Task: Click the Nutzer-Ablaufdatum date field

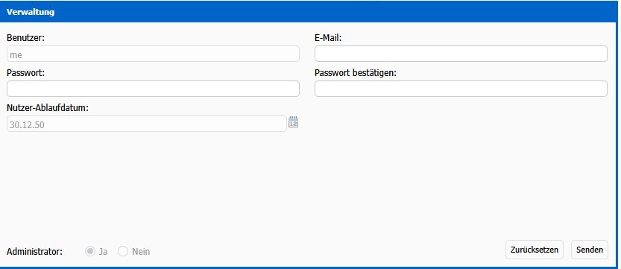Action: 147,124
